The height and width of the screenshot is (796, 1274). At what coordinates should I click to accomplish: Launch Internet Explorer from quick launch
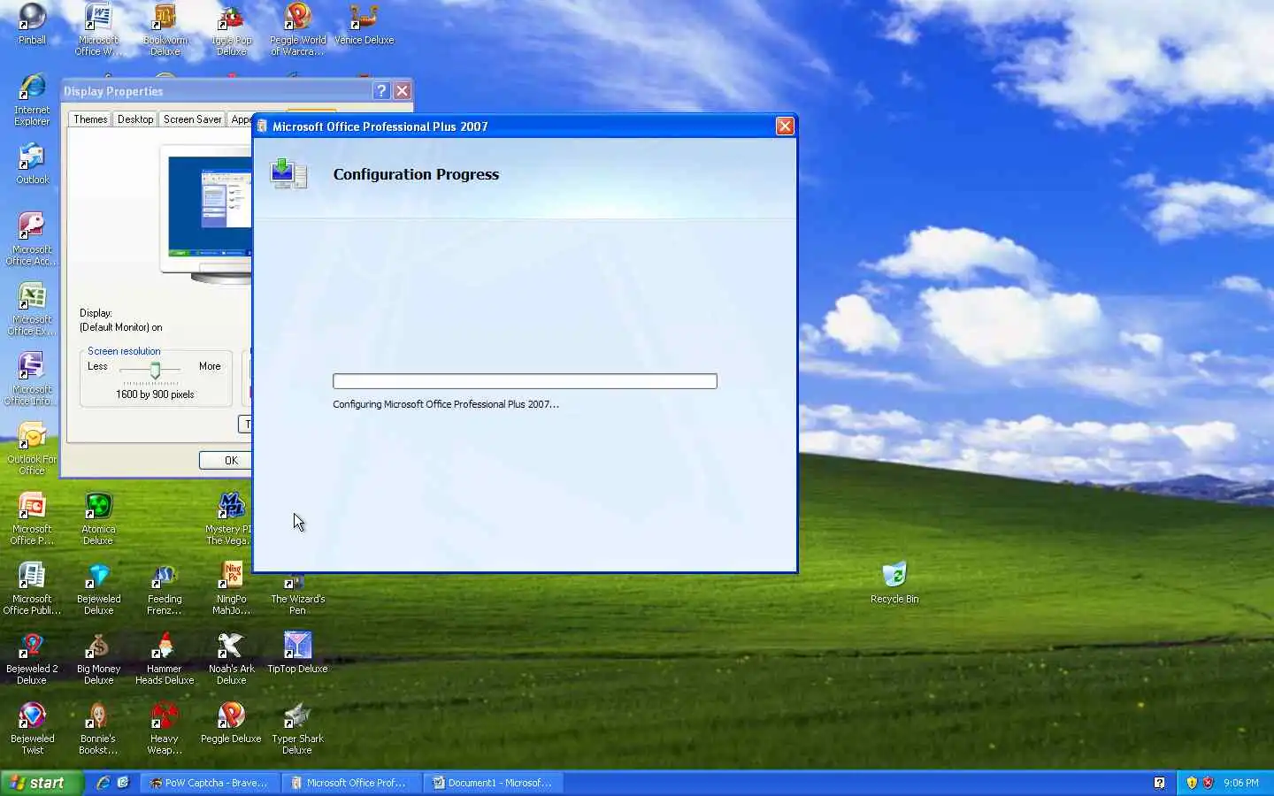(x=104, y=783)
